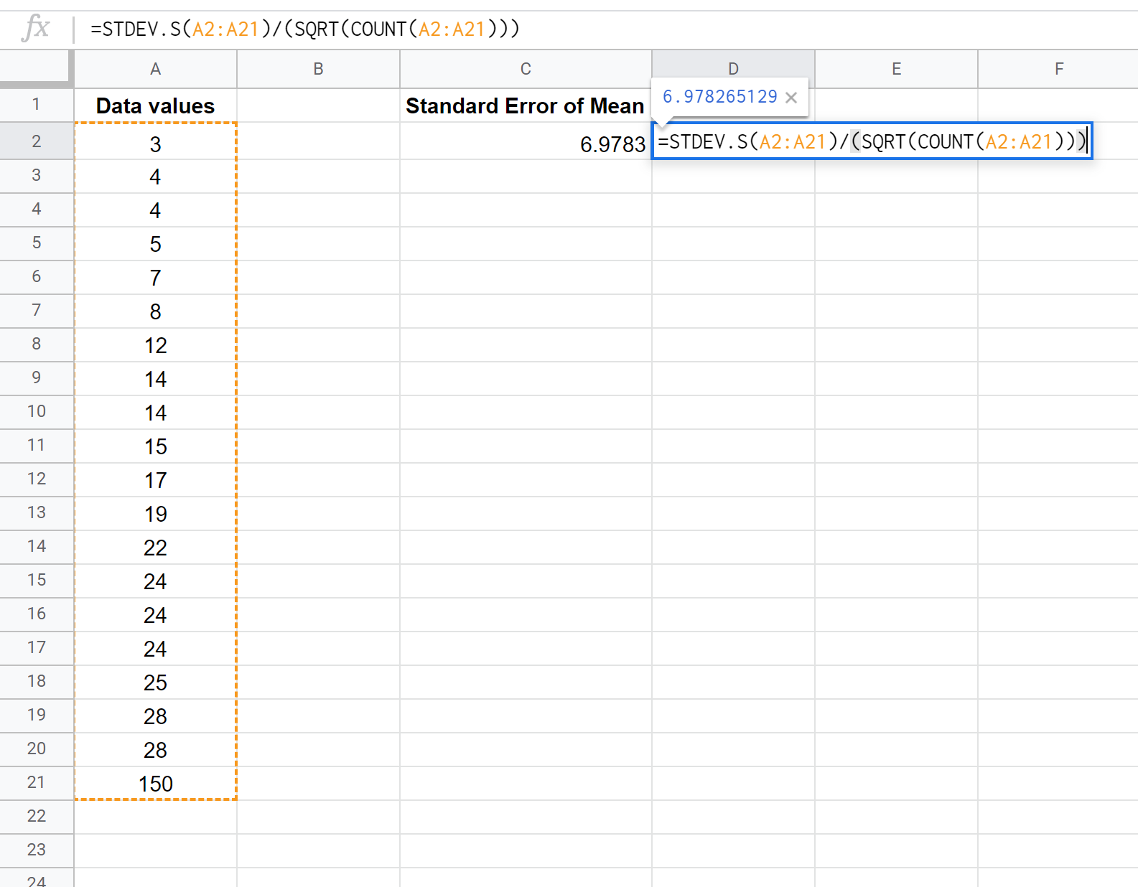Click cell A5 containing 5
Viewport: 1138px width, 887px height.
(x=156, y=244)
